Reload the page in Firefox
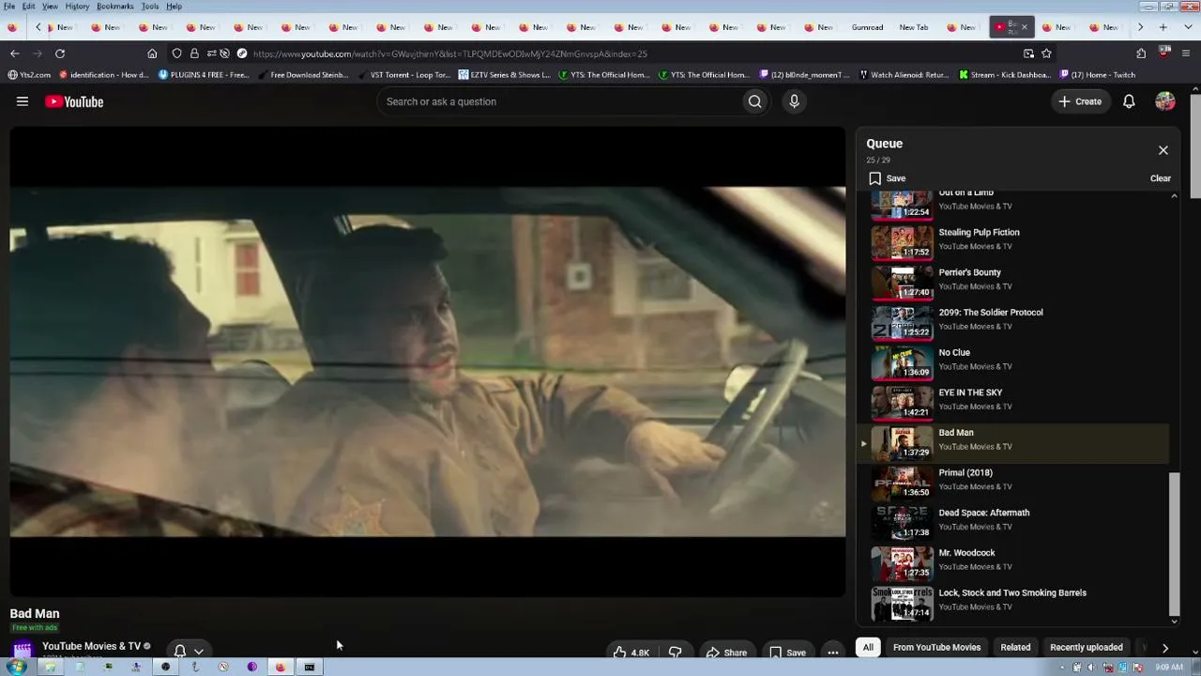 click(x=60, y=54)
